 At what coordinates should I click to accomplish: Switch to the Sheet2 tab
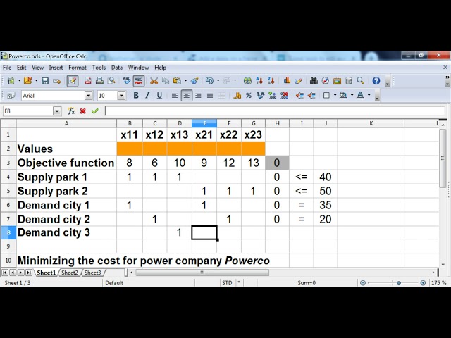coord(70,273)
